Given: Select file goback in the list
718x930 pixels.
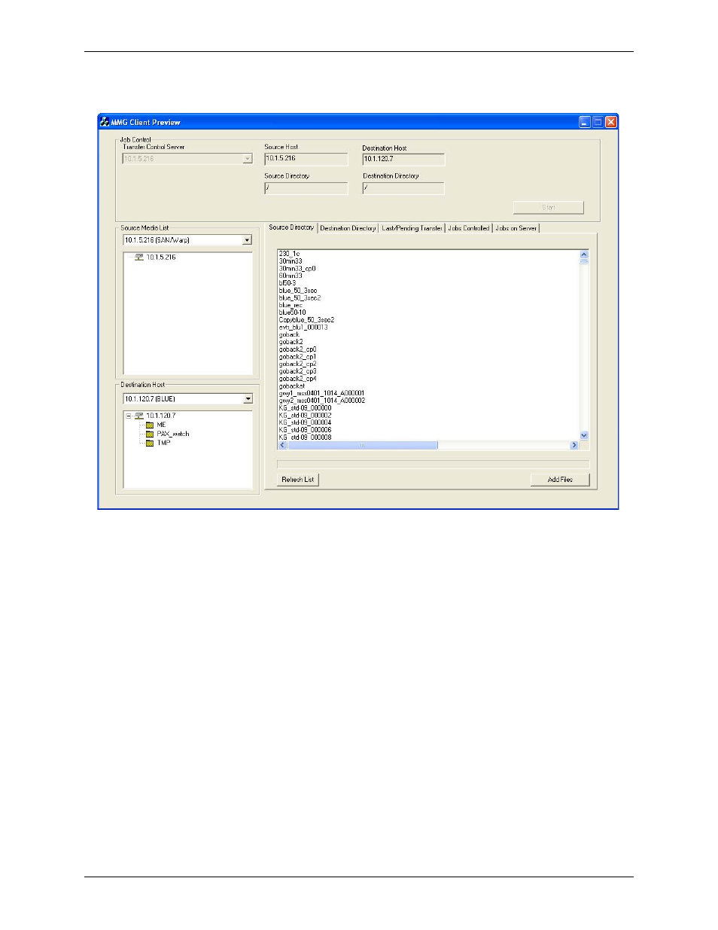Looking at the screenshot, I should (289, 335).
